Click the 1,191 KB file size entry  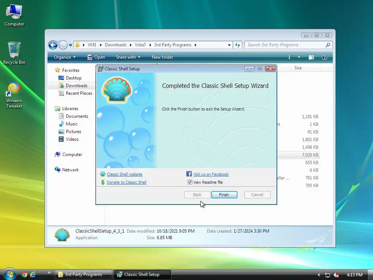tap(310, 116)
